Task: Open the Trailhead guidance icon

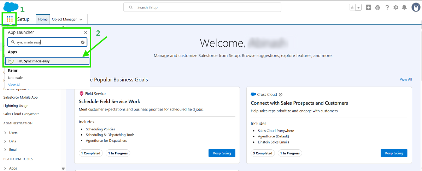Action: tap(378, 7)
